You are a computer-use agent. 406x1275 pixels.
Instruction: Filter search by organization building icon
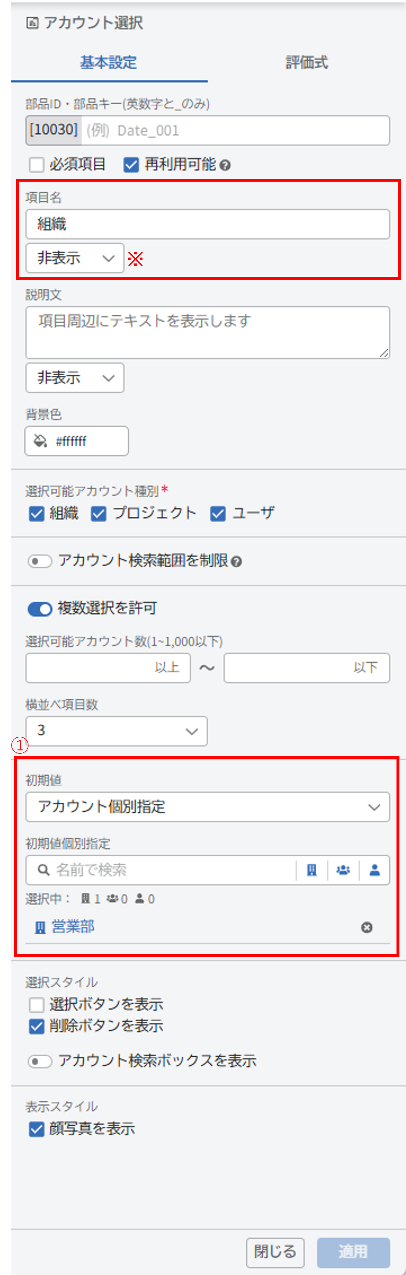pyautogui.click(x=312, y=870)
